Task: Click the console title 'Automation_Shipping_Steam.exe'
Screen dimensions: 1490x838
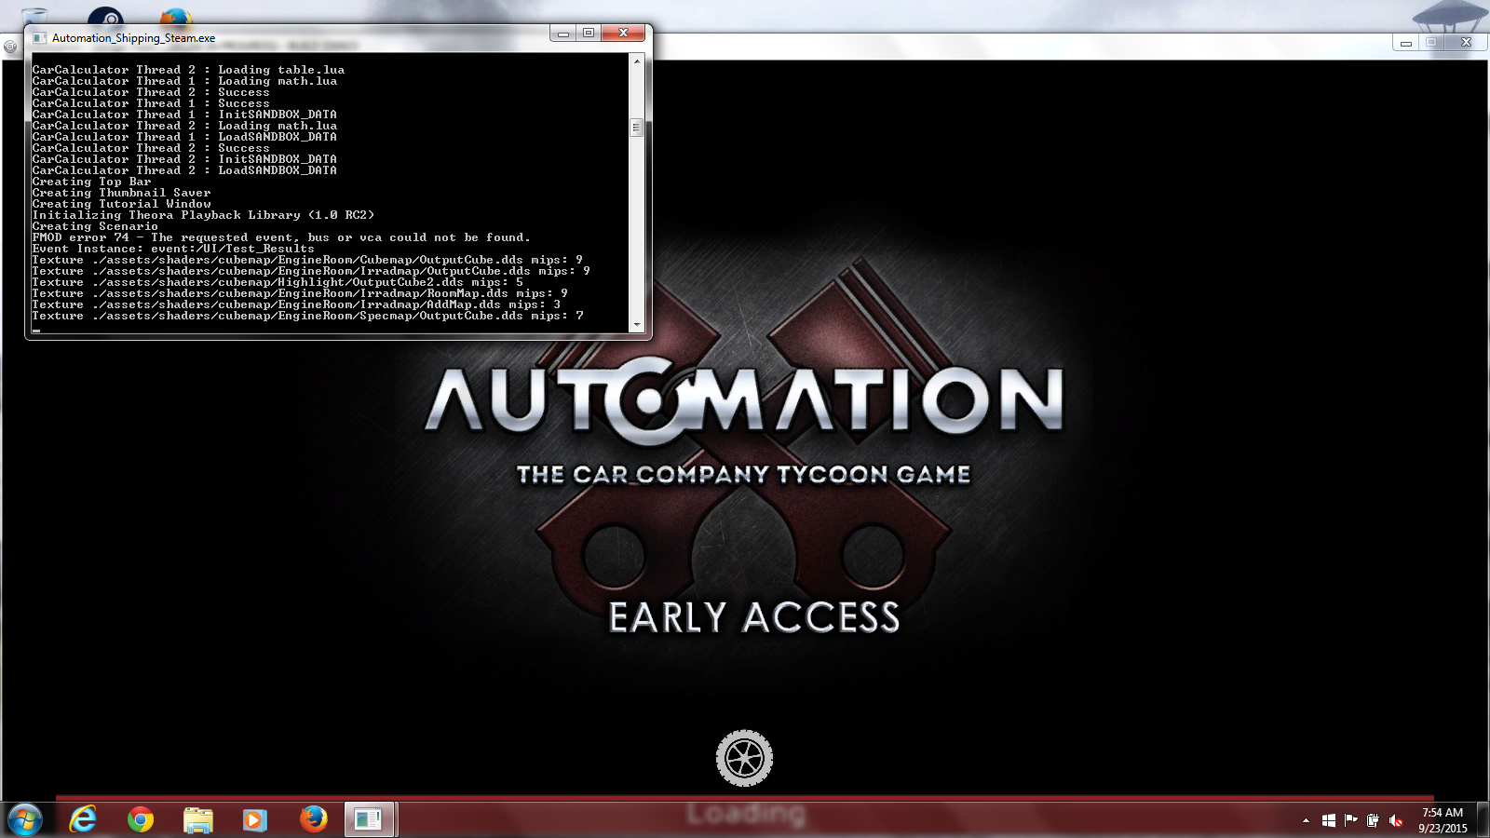Action: (x=133, y=38)
